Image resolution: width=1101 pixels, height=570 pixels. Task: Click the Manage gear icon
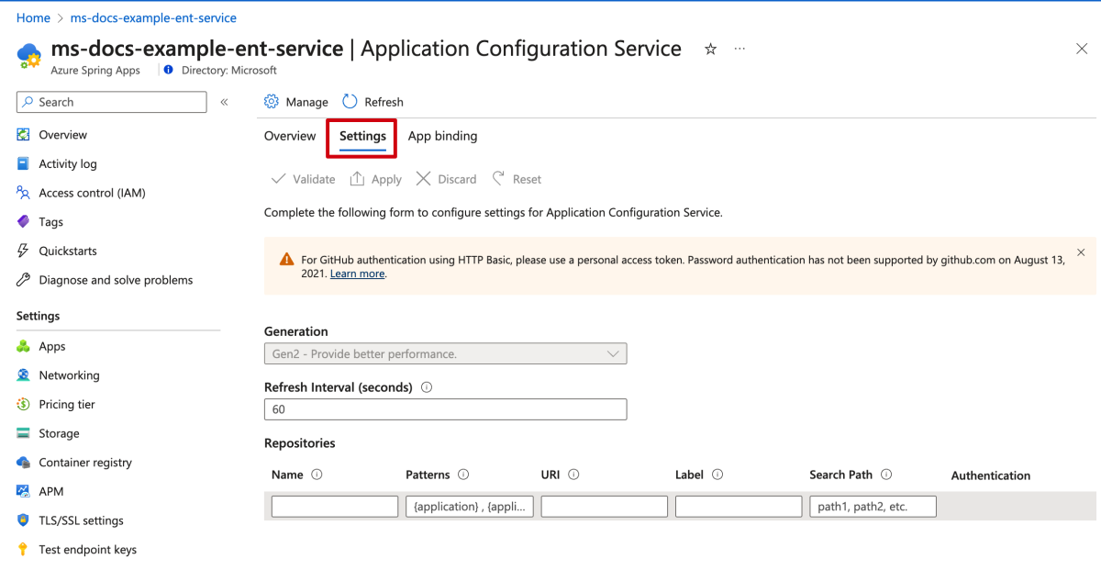(x=272, y=102)
